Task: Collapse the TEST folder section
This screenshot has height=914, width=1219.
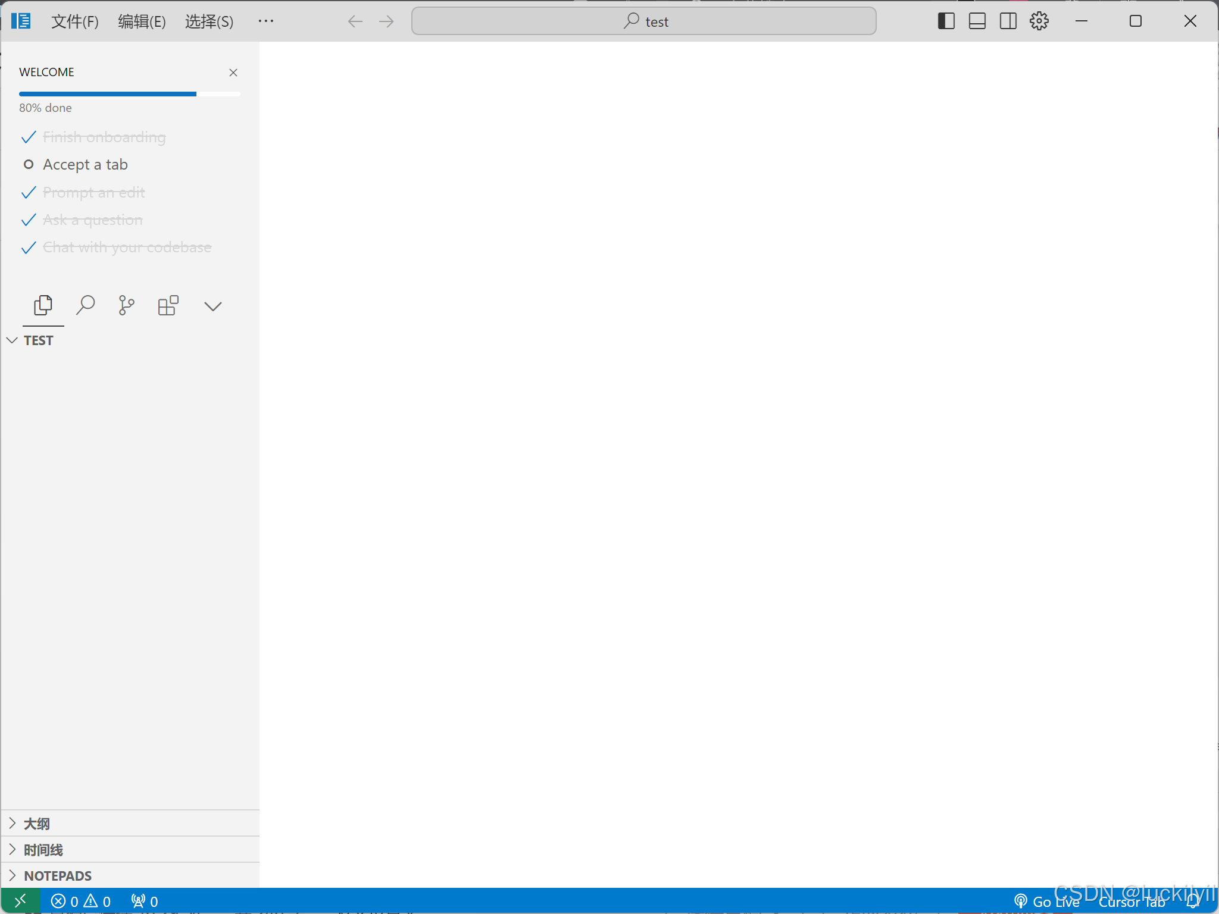Action: 38,340
